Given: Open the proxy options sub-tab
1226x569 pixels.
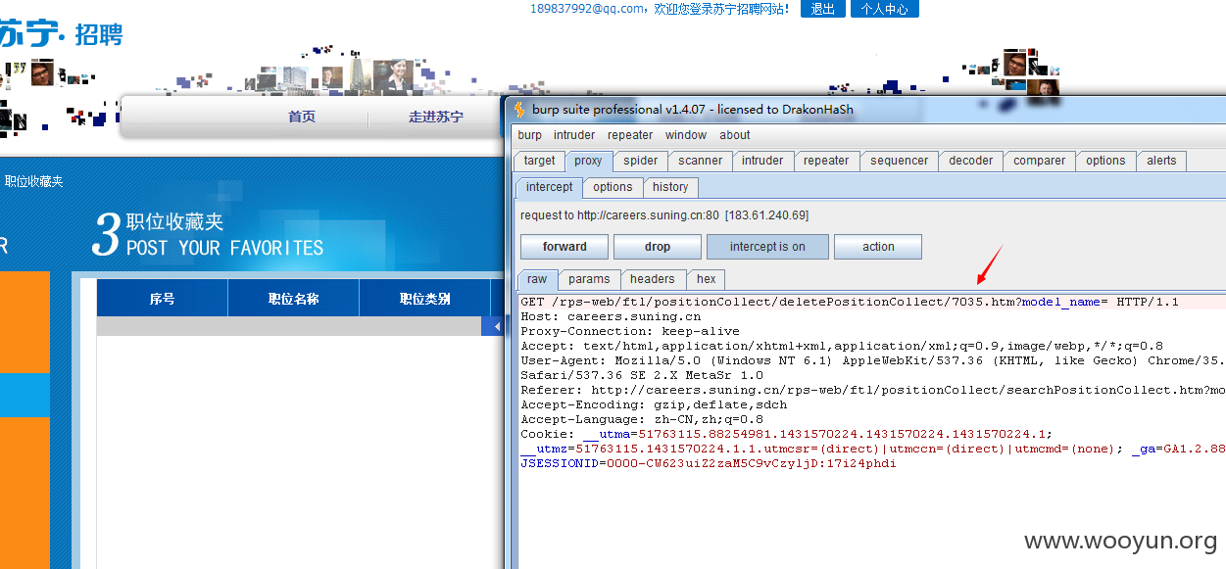Looking at the screenshot, I should pos(613,187).
